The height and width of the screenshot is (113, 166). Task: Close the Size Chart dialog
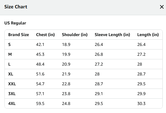(162, 7)
